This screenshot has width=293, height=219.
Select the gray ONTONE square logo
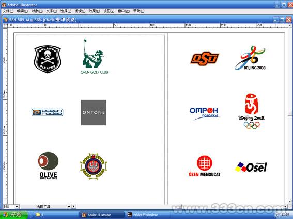[x=94, y=112]
